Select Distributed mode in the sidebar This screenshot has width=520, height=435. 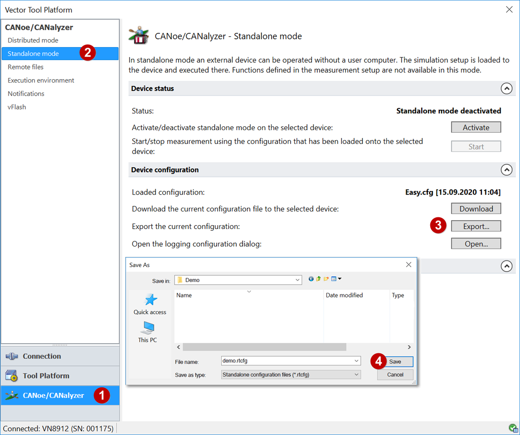pos(33,40)
